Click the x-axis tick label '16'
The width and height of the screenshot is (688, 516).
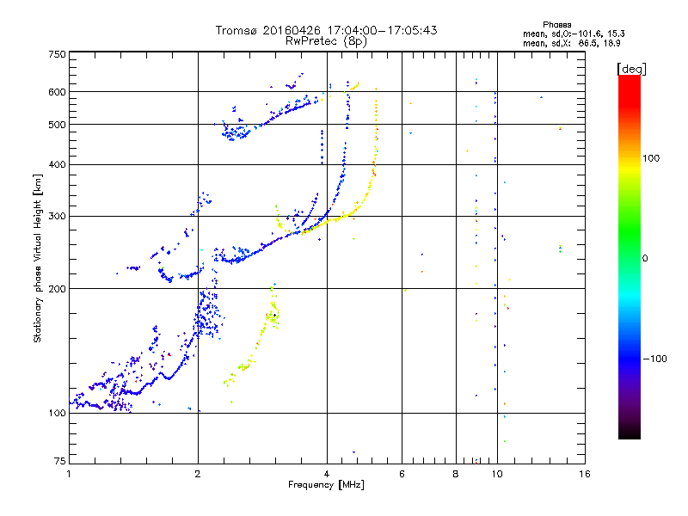coord(585,474)
